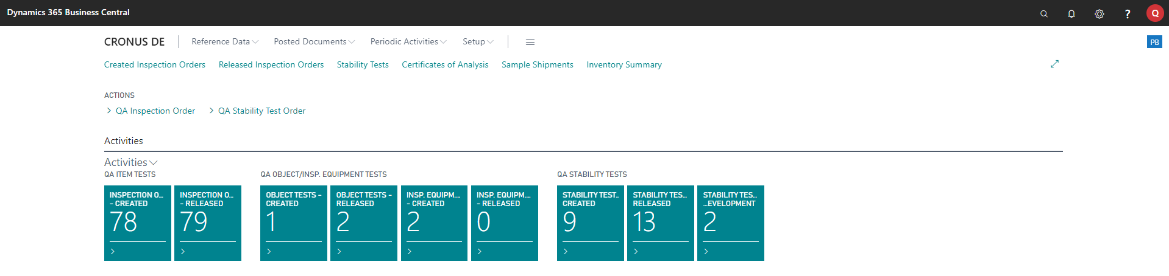
Task: Open the help question mark icon
Action: point(1127,13)
